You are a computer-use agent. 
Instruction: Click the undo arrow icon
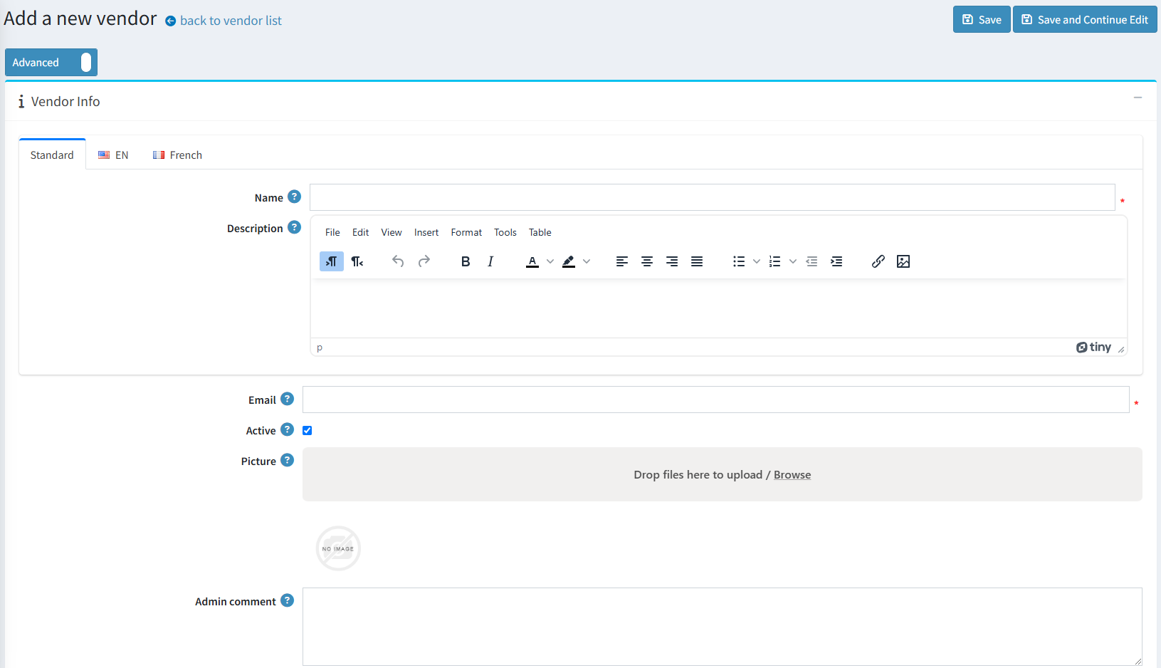click(398, 261)
